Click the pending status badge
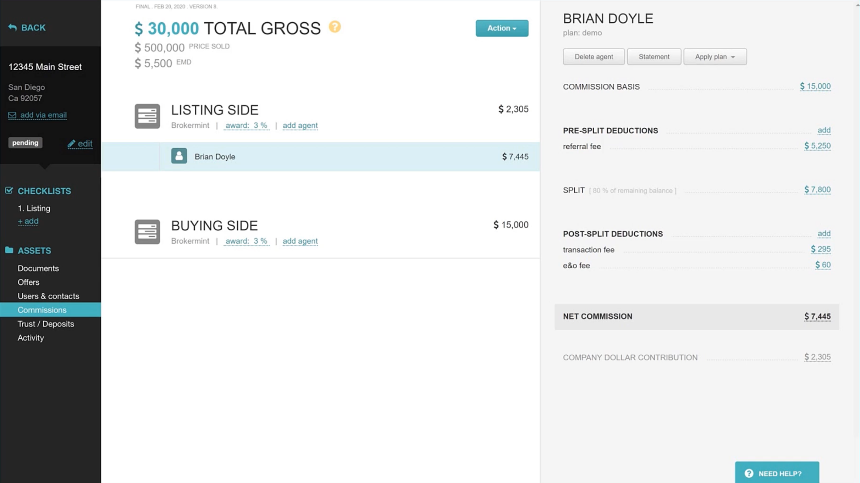The width and height of the screenshot is (860, 483). (x=25, y=143)
